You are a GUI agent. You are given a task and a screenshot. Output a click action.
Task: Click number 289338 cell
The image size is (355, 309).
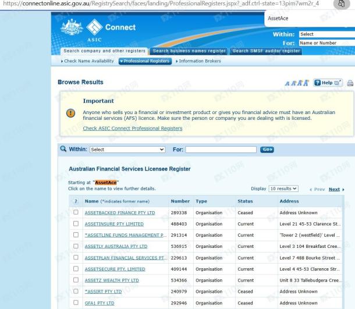click(179, 213)
